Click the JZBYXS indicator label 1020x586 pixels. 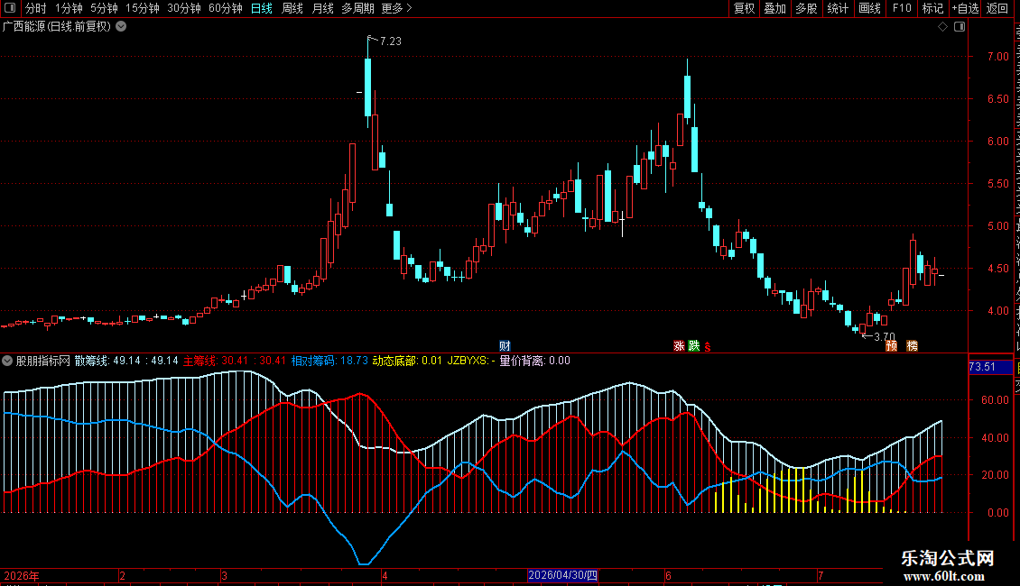click(x=471, y=361)
